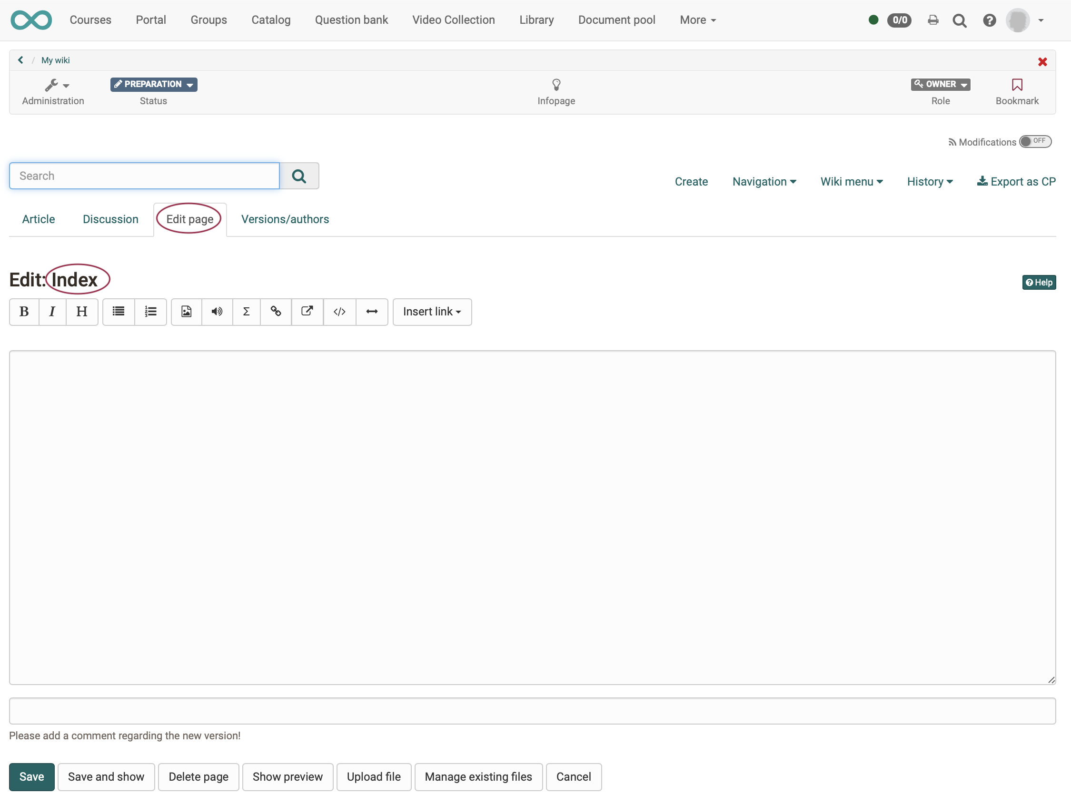Insert a numbered list

150,312
